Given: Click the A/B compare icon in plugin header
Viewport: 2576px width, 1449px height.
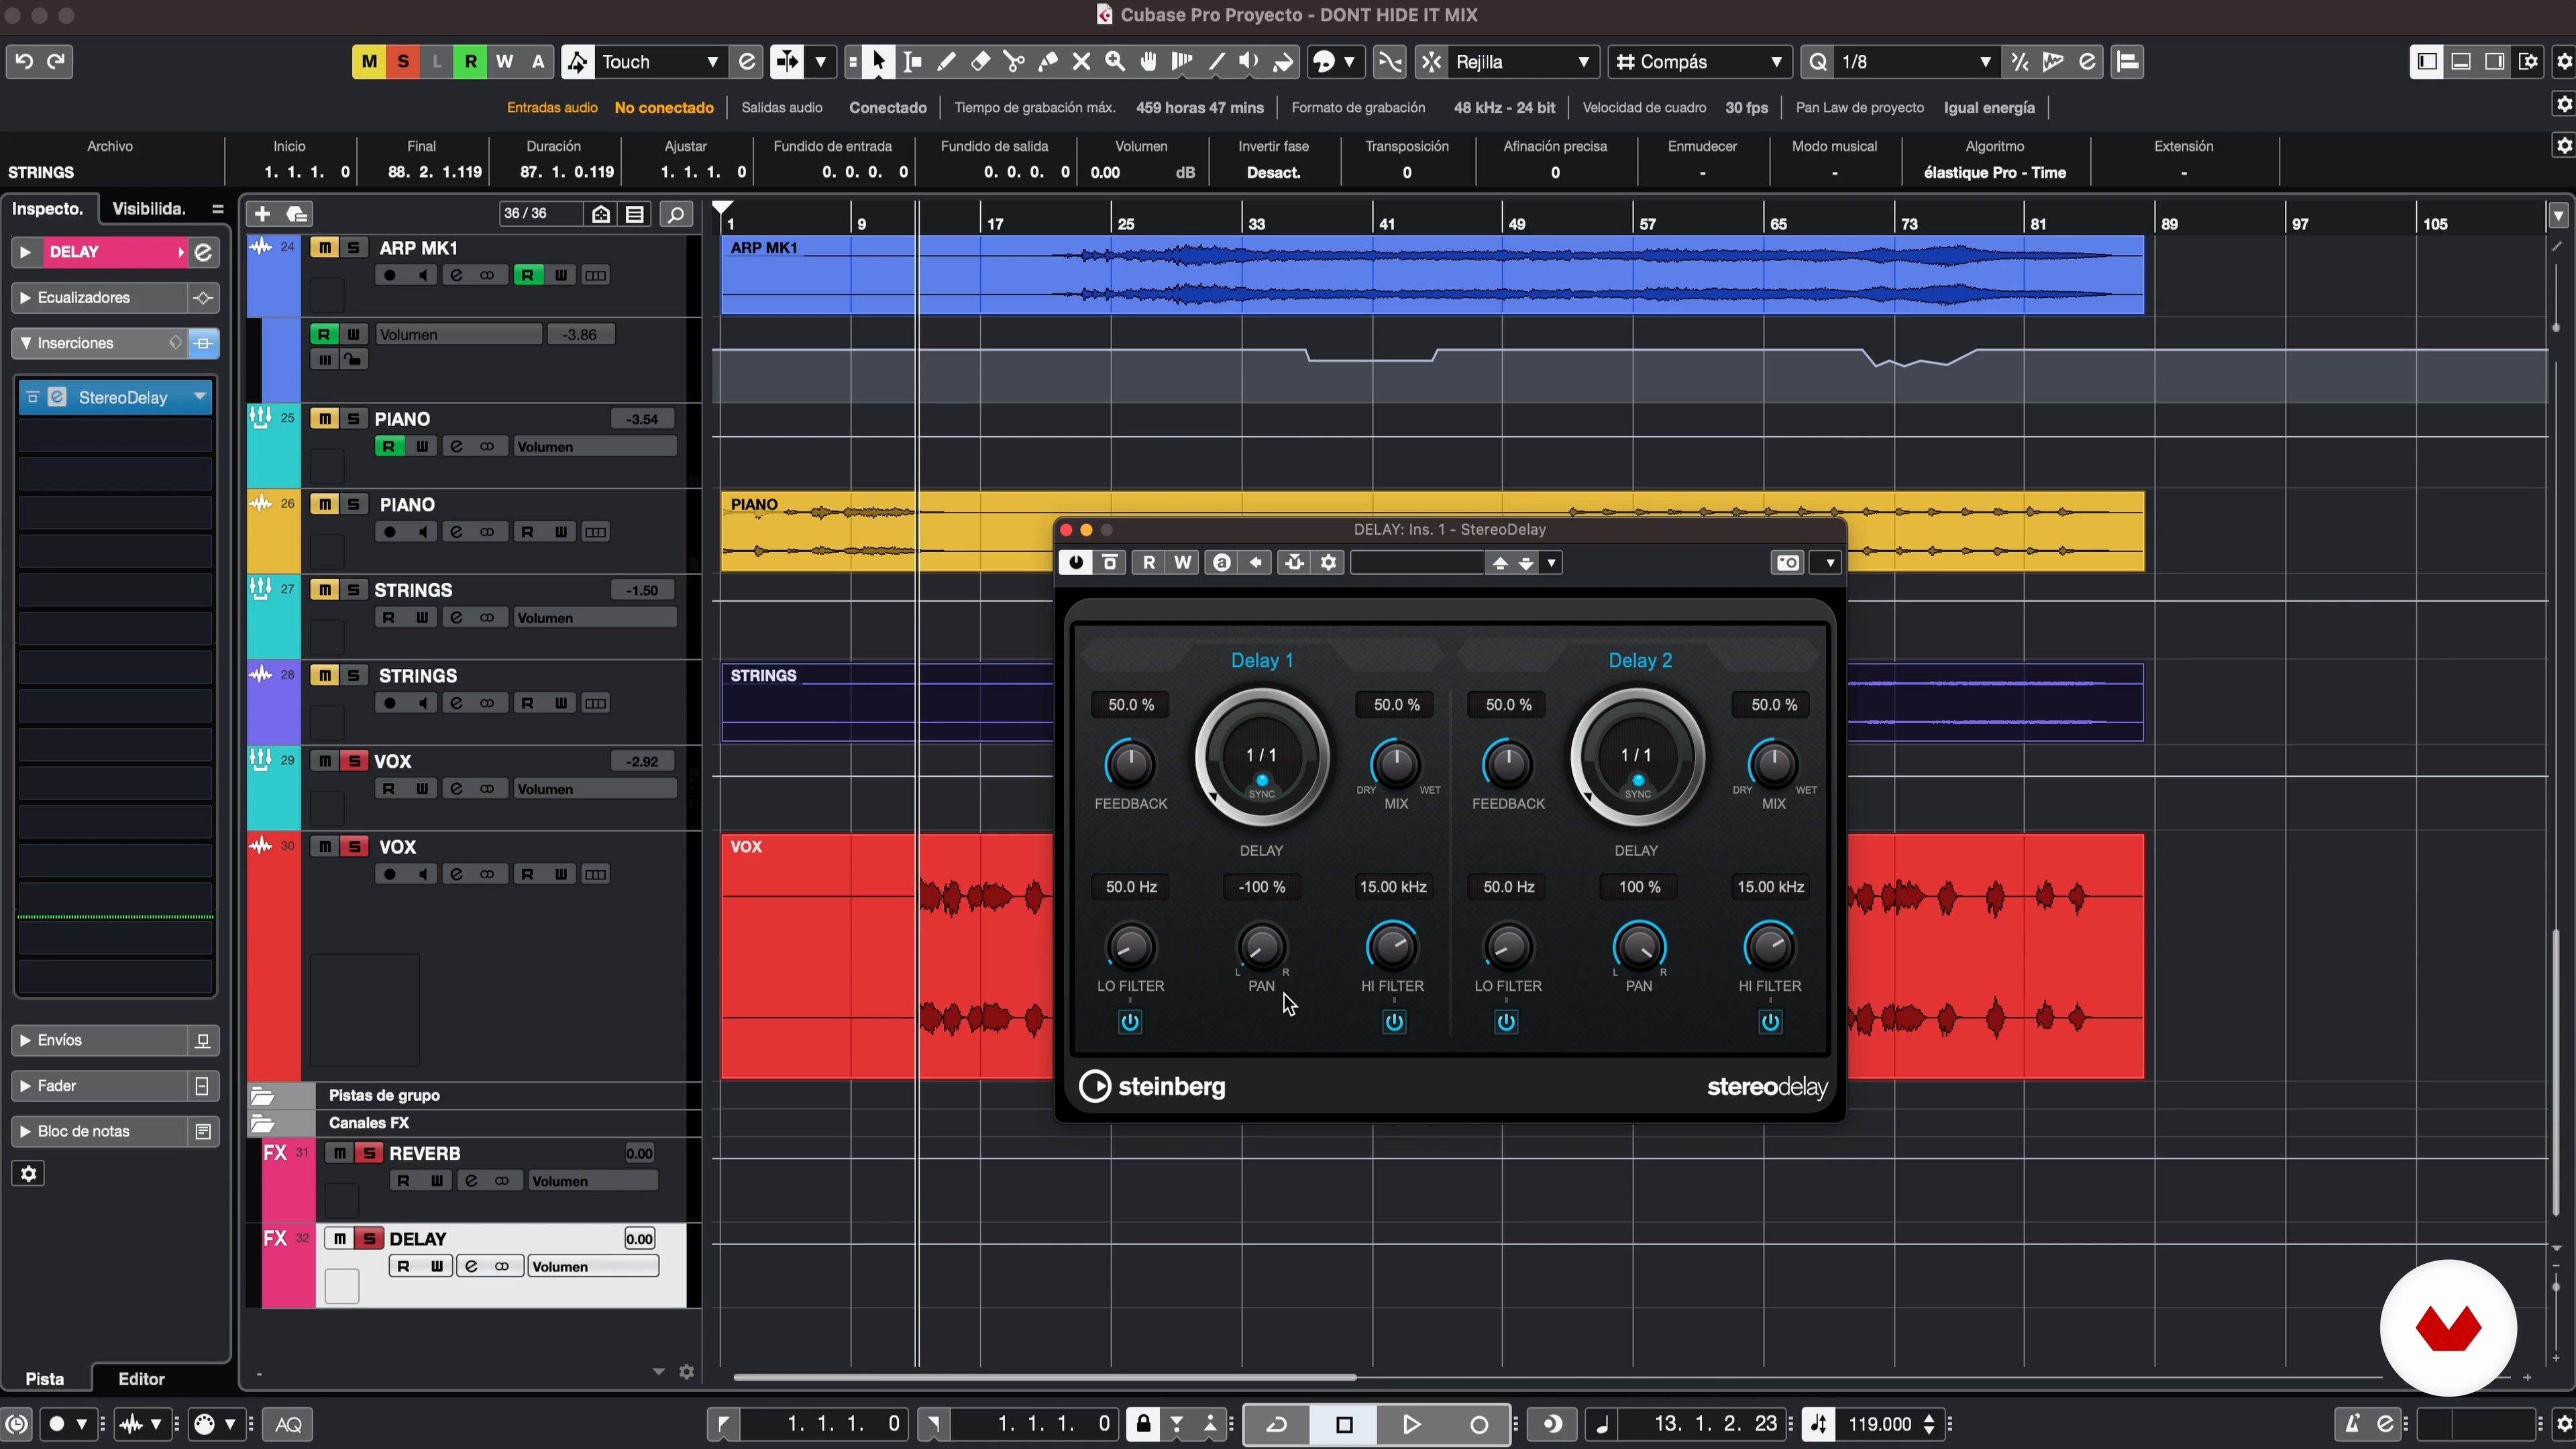Looking at the screenshot, I should 1221,563.
